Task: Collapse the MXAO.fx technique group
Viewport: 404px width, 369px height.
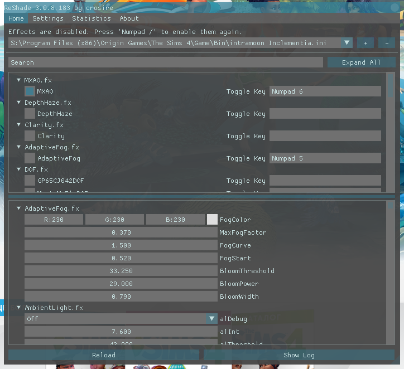Action: pos(18,80)
